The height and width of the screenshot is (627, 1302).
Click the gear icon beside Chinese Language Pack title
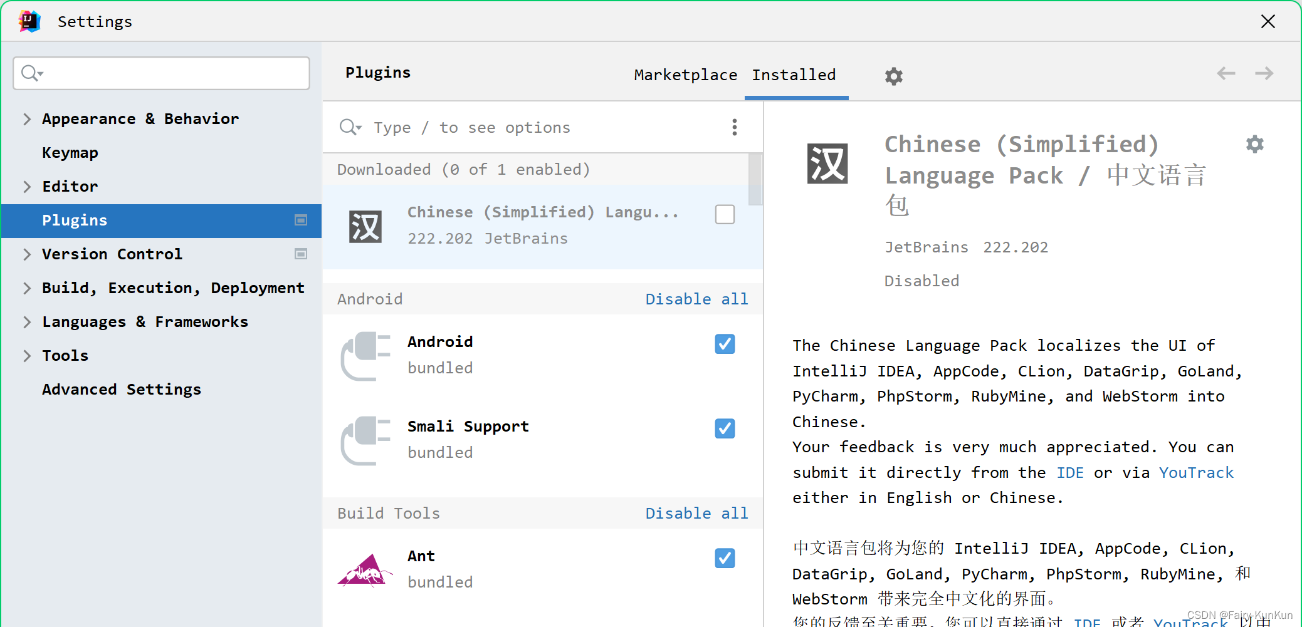pos(1254,145)
